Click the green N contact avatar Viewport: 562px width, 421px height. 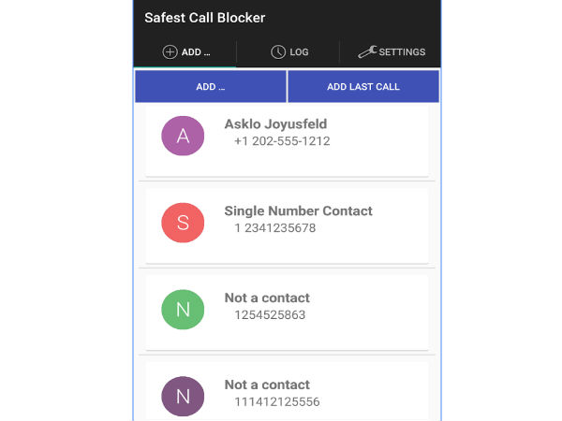[183, 310]
